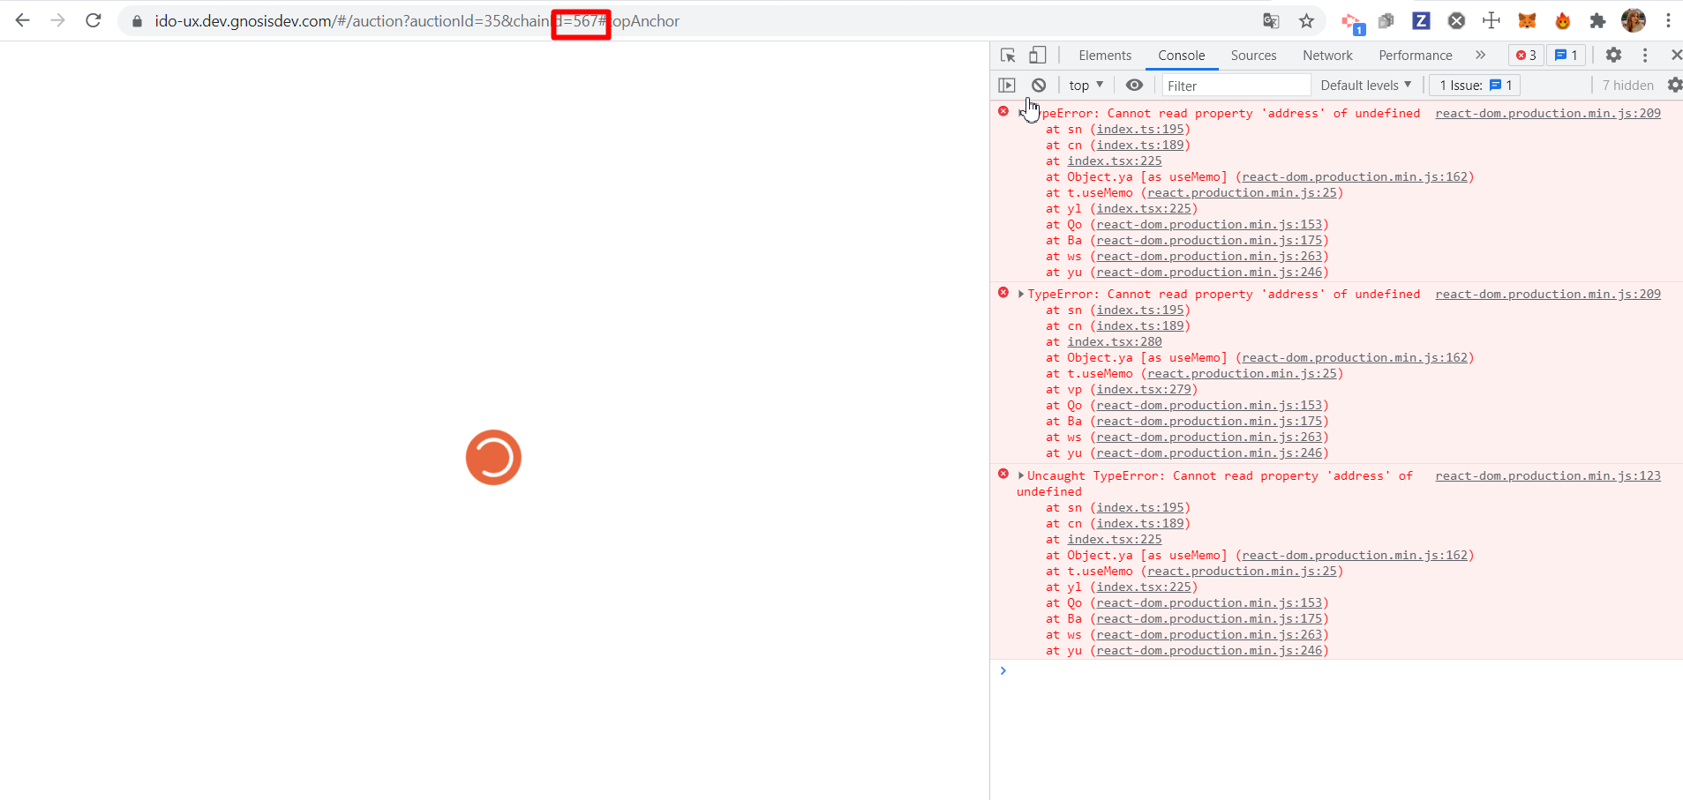
Task: Open the Default levels dropdown
Action: (1365, 85)
